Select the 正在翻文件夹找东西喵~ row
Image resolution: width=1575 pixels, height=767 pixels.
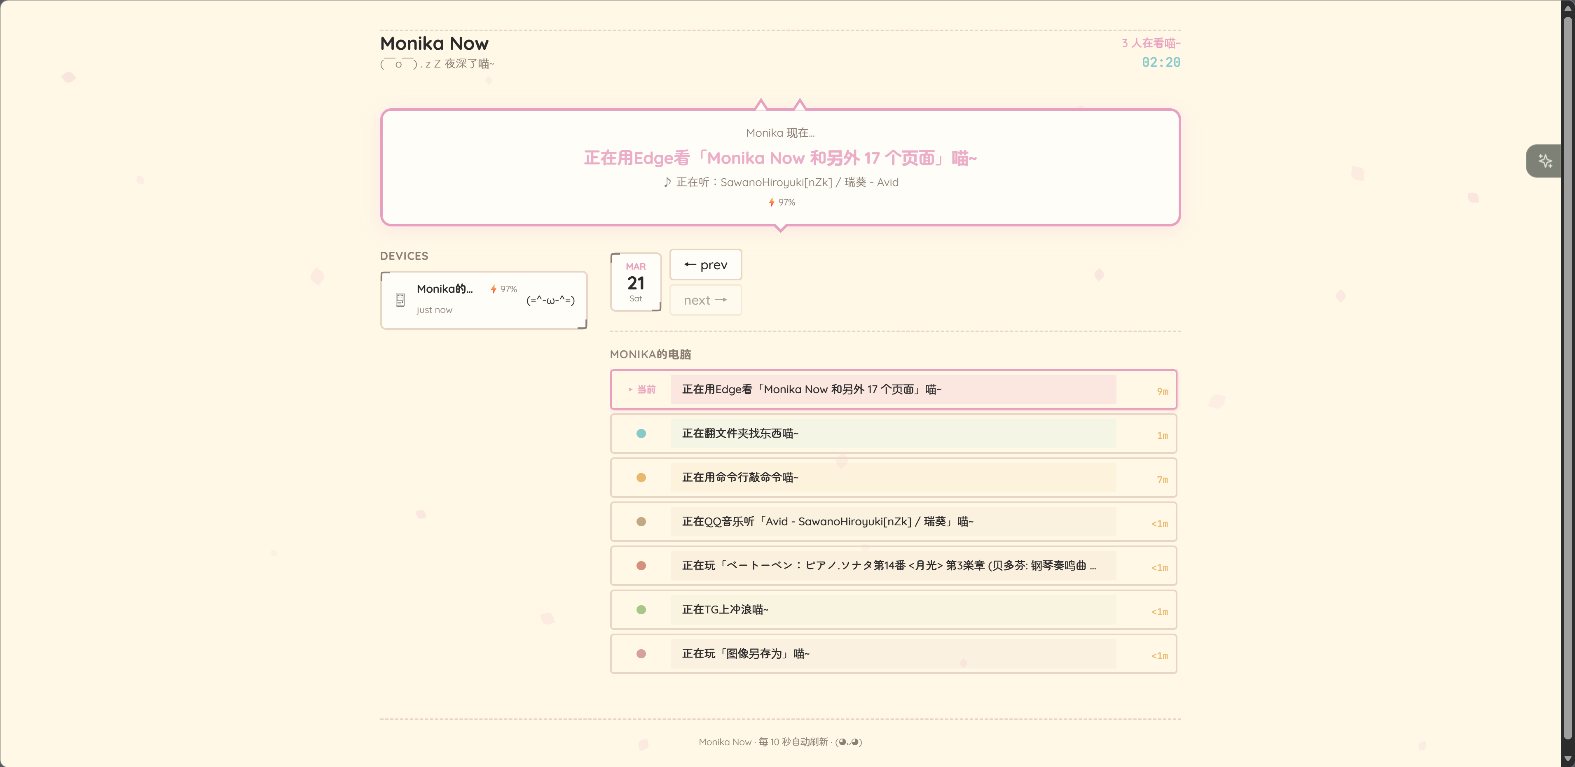(x=893, y=433)
